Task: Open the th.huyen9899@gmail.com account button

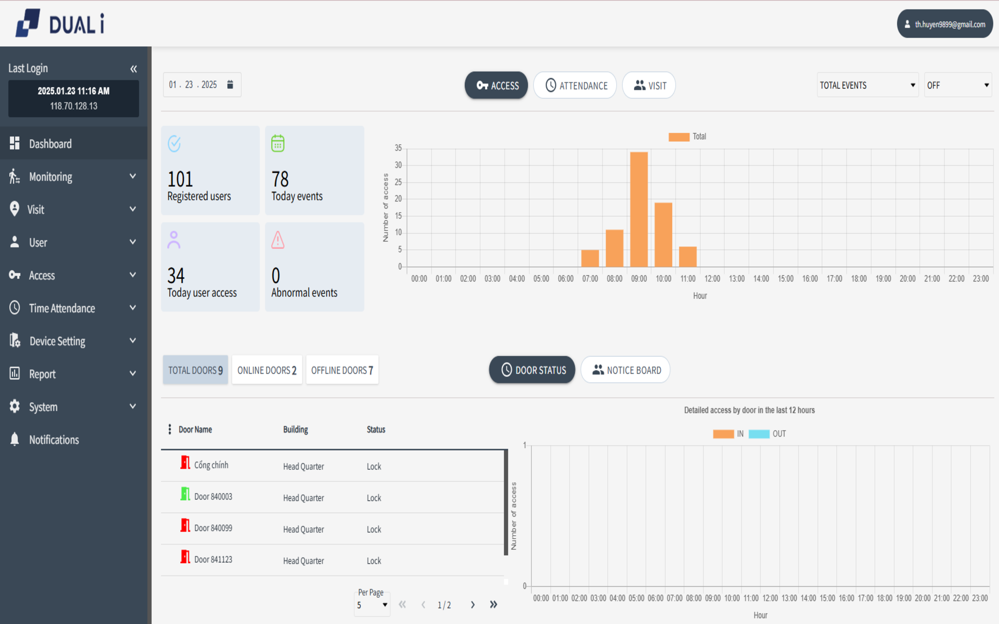Action: tap(945, 24)
